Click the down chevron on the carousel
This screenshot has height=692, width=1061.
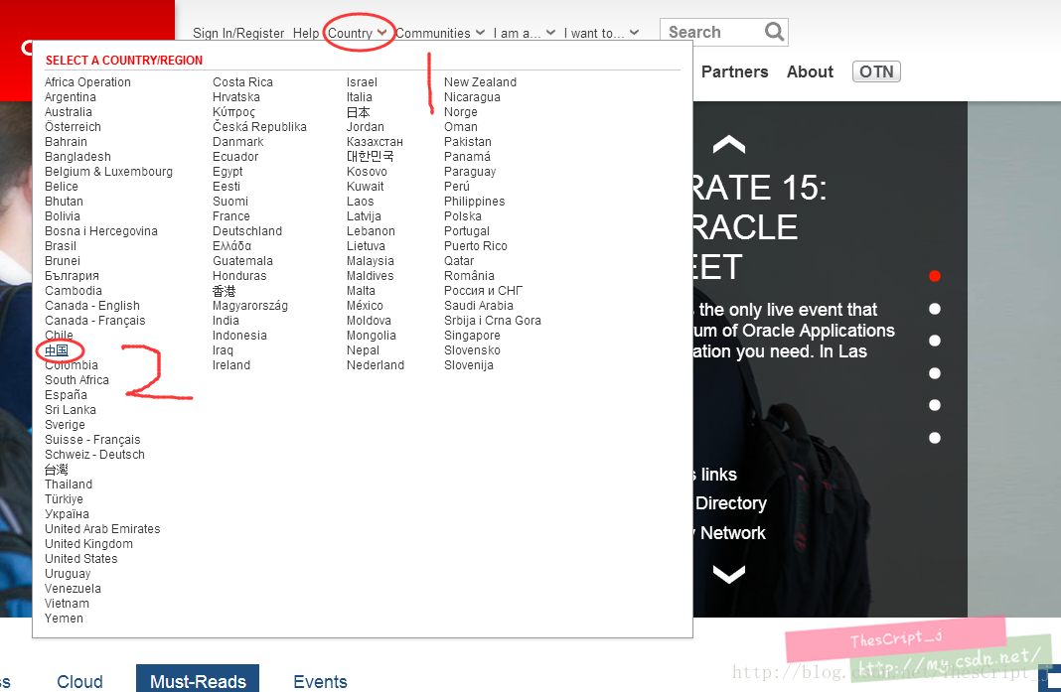pos(729,574)
